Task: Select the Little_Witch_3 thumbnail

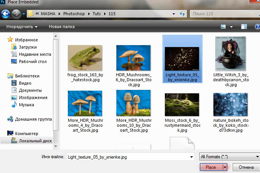Action: click(x=230, y=53)
